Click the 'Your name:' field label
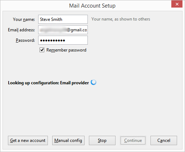 (24, 19)
